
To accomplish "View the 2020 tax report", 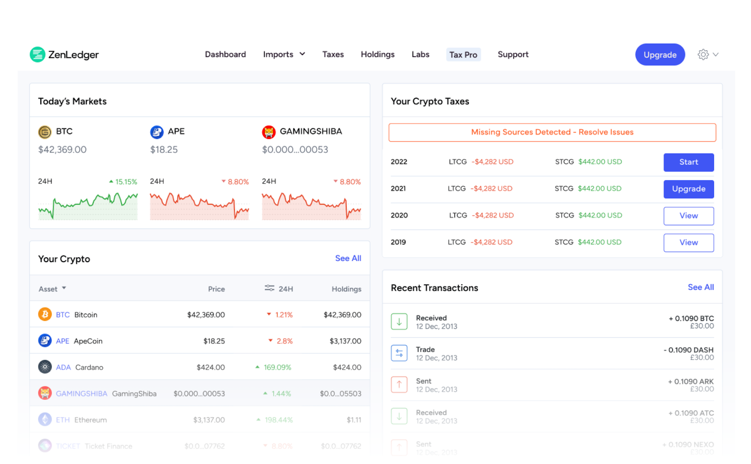I will click(x=688, y=216).
